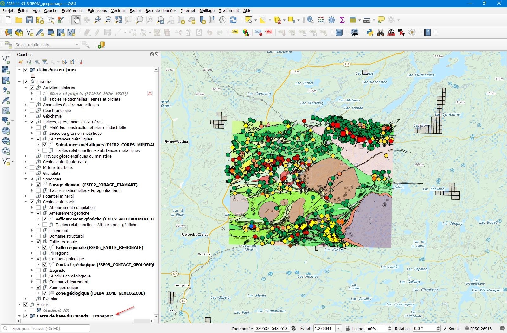The width and height of the screenshot is (507, 333).
Task: Click the EPSG:26918 projection button
Action: click(478, 328)
